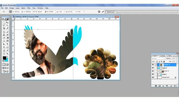Select the History Brush tool
Viewport: 179px width, 101px height.
7,35
